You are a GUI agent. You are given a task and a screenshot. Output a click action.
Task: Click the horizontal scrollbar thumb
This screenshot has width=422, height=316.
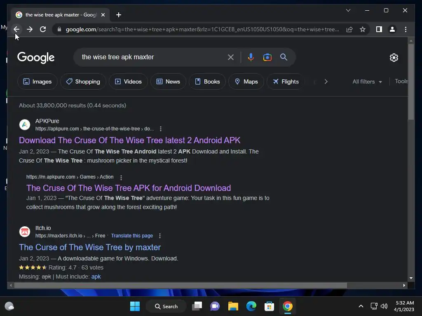(x=181, y=286)
